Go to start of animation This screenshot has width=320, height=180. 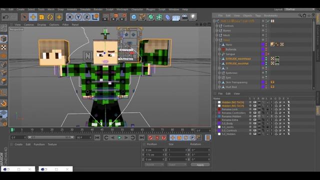pyautogui.click(x=97, y=138)
